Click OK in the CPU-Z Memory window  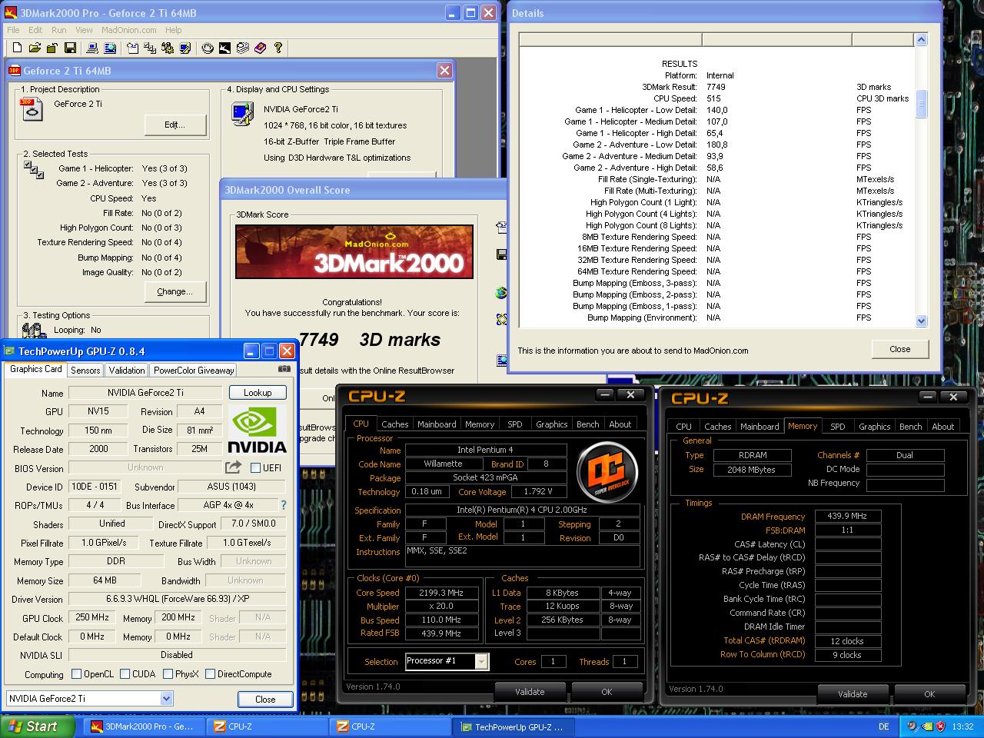coord(929,694)
